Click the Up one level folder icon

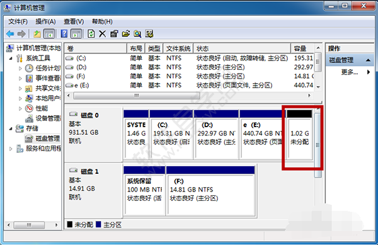pyautogui.click(x=37, y=34)
